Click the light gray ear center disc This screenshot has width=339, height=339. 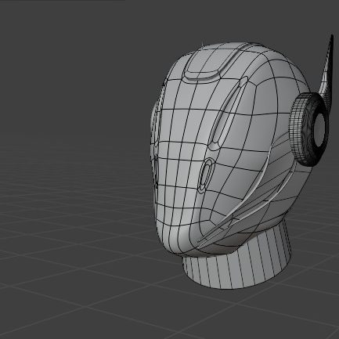click(x=320, y=130)
